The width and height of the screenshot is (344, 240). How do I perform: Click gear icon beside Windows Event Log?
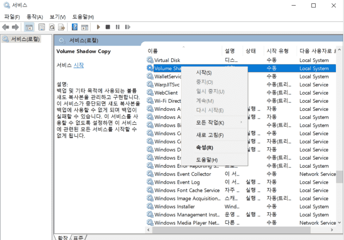coord(150,182)
